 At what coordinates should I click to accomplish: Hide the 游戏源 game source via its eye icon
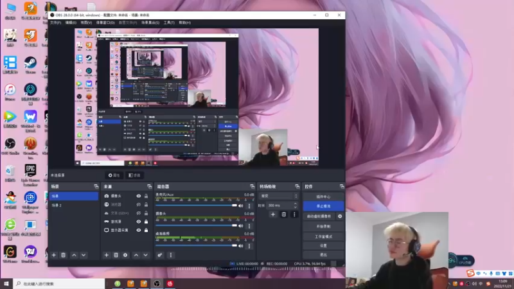tap(139, 222)
